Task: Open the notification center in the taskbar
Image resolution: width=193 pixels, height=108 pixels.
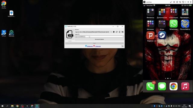Action: coord(190,106)
